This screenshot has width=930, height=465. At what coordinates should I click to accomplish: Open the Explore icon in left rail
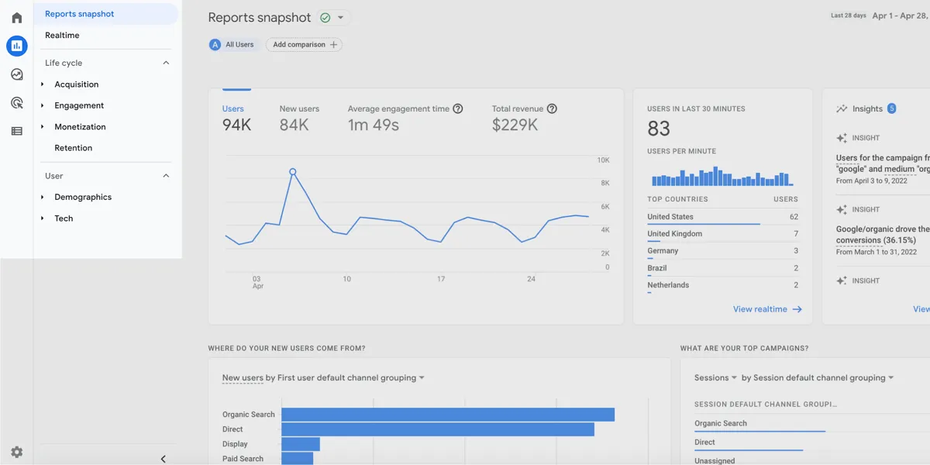pyautogui.click(x=16, y=74)
